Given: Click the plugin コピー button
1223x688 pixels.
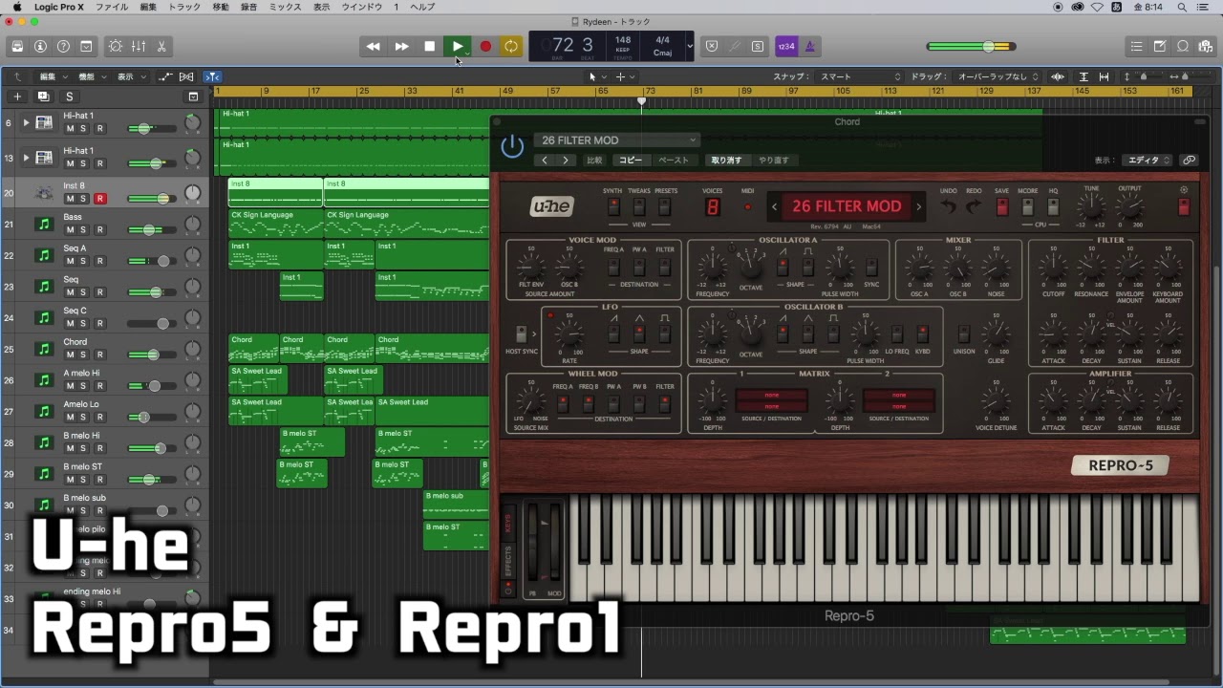Looking at the screenshot, I should [630, 161].
